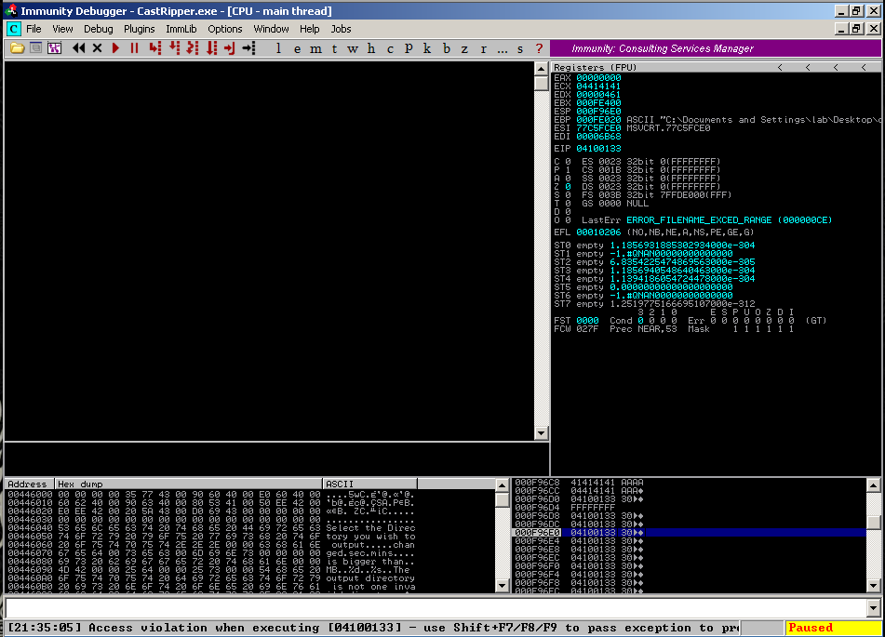Show Breakpoints with the b button
The height and width of the screenshot is (637, 885).
point(447,48)
